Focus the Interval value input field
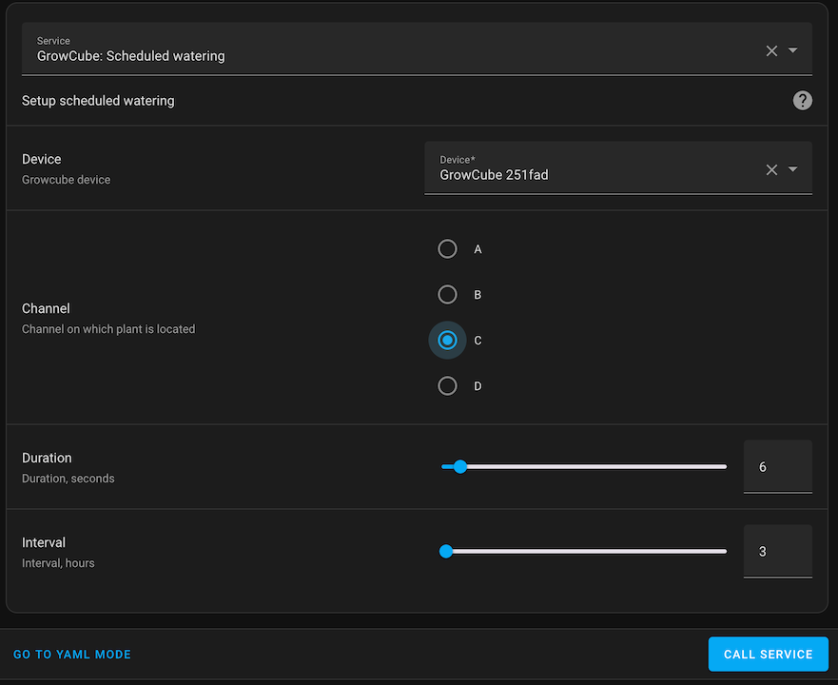This screenshot has width=838, height=685. pyautogui.click(x=778, y=551)
